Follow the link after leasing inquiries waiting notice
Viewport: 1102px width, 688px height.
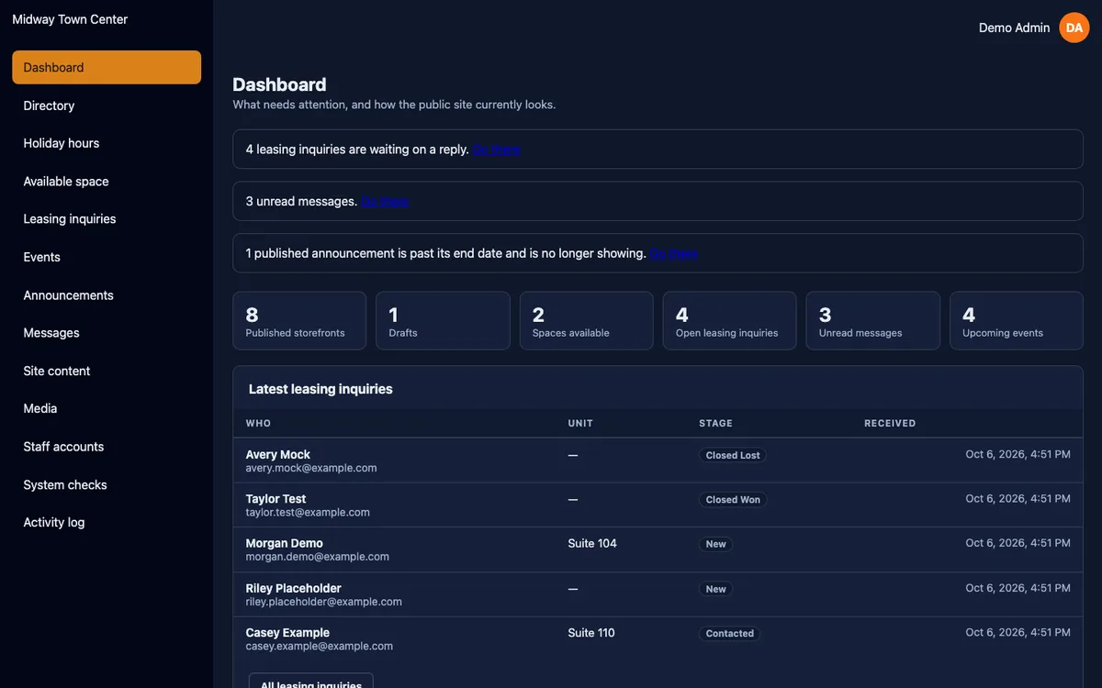[497, 149]
